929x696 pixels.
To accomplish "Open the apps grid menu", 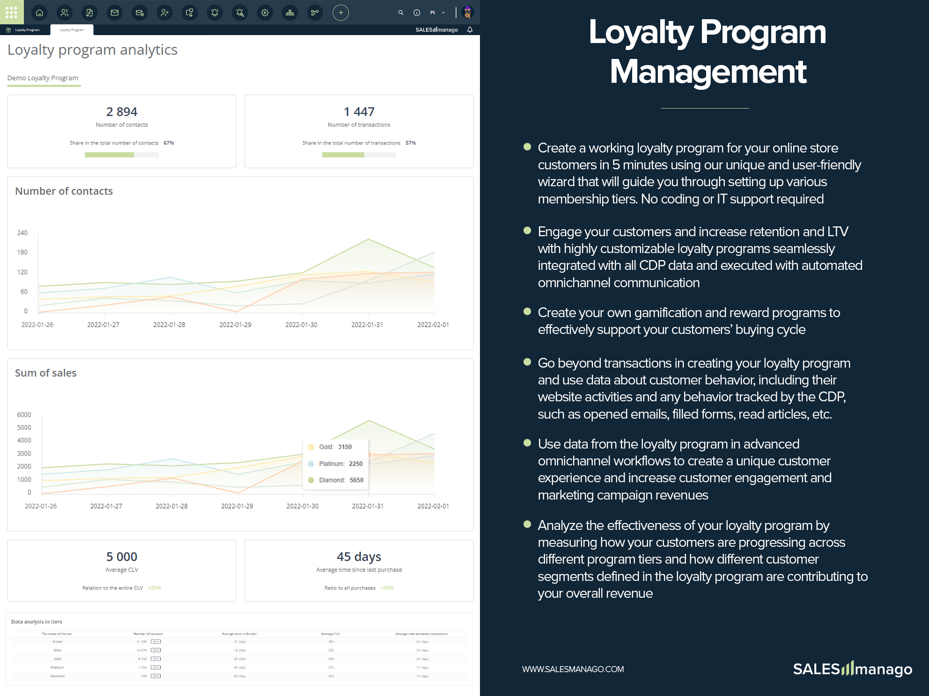I will (11, 12).
